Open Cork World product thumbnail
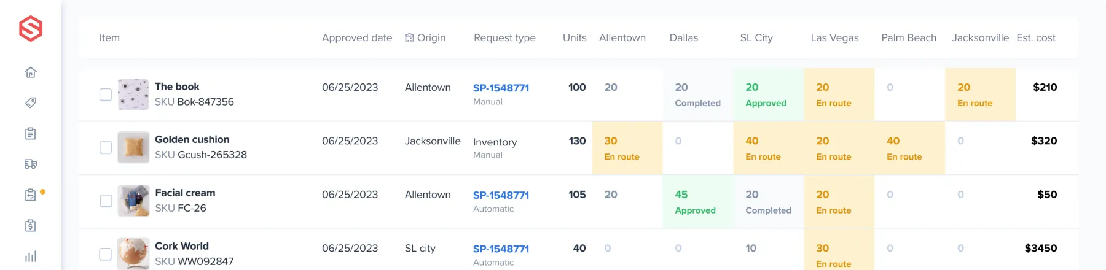This screenshot has height=270, width=1106. coord(133,254)
